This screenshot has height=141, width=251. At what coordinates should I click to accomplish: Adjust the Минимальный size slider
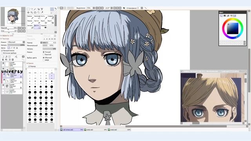point(48,45)
